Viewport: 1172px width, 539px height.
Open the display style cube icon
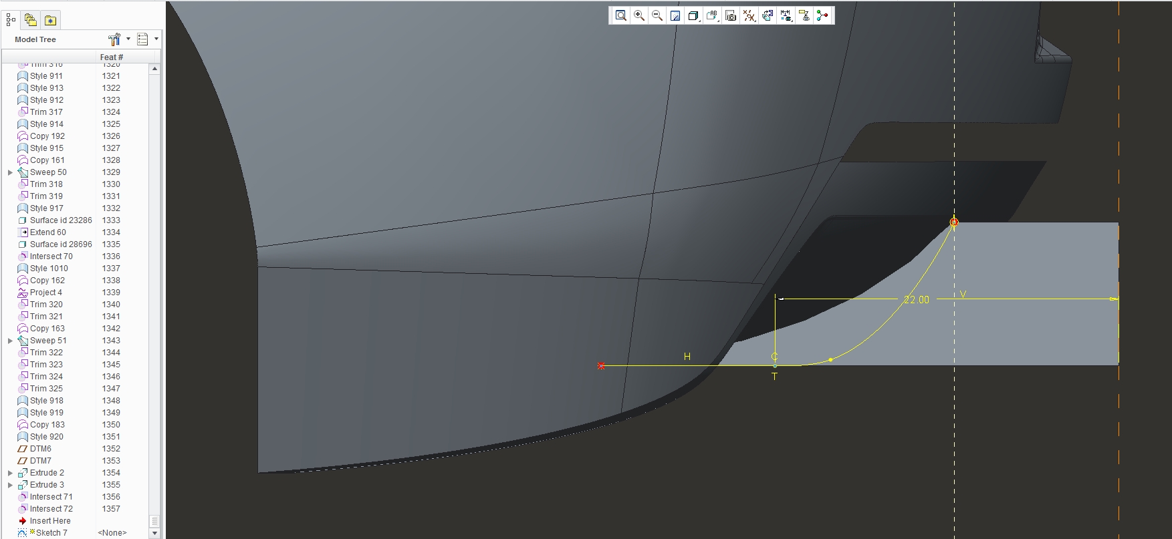pyautogui.click(x=693, y=16)
